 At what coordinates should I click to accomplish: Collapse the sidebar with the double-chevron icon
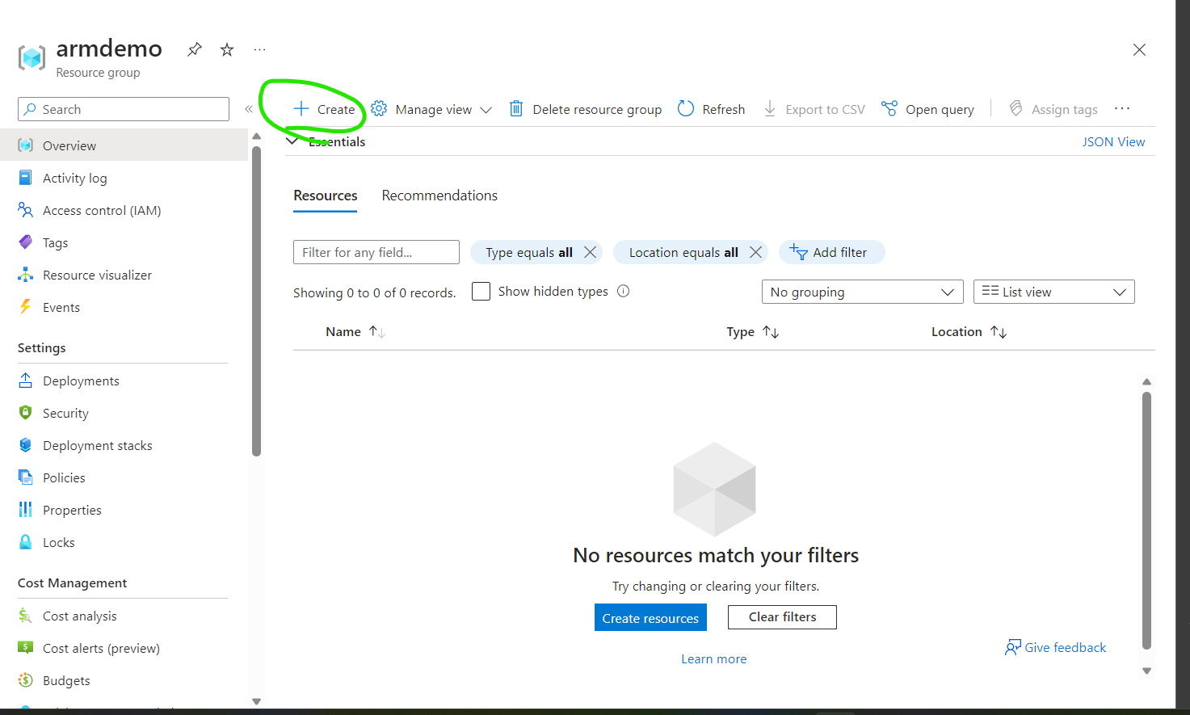(249, 109)
